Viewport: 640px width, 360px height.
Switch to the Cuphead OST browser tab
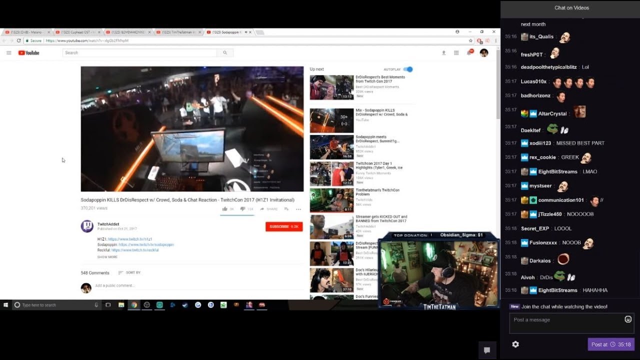click(x=78, y=32)
